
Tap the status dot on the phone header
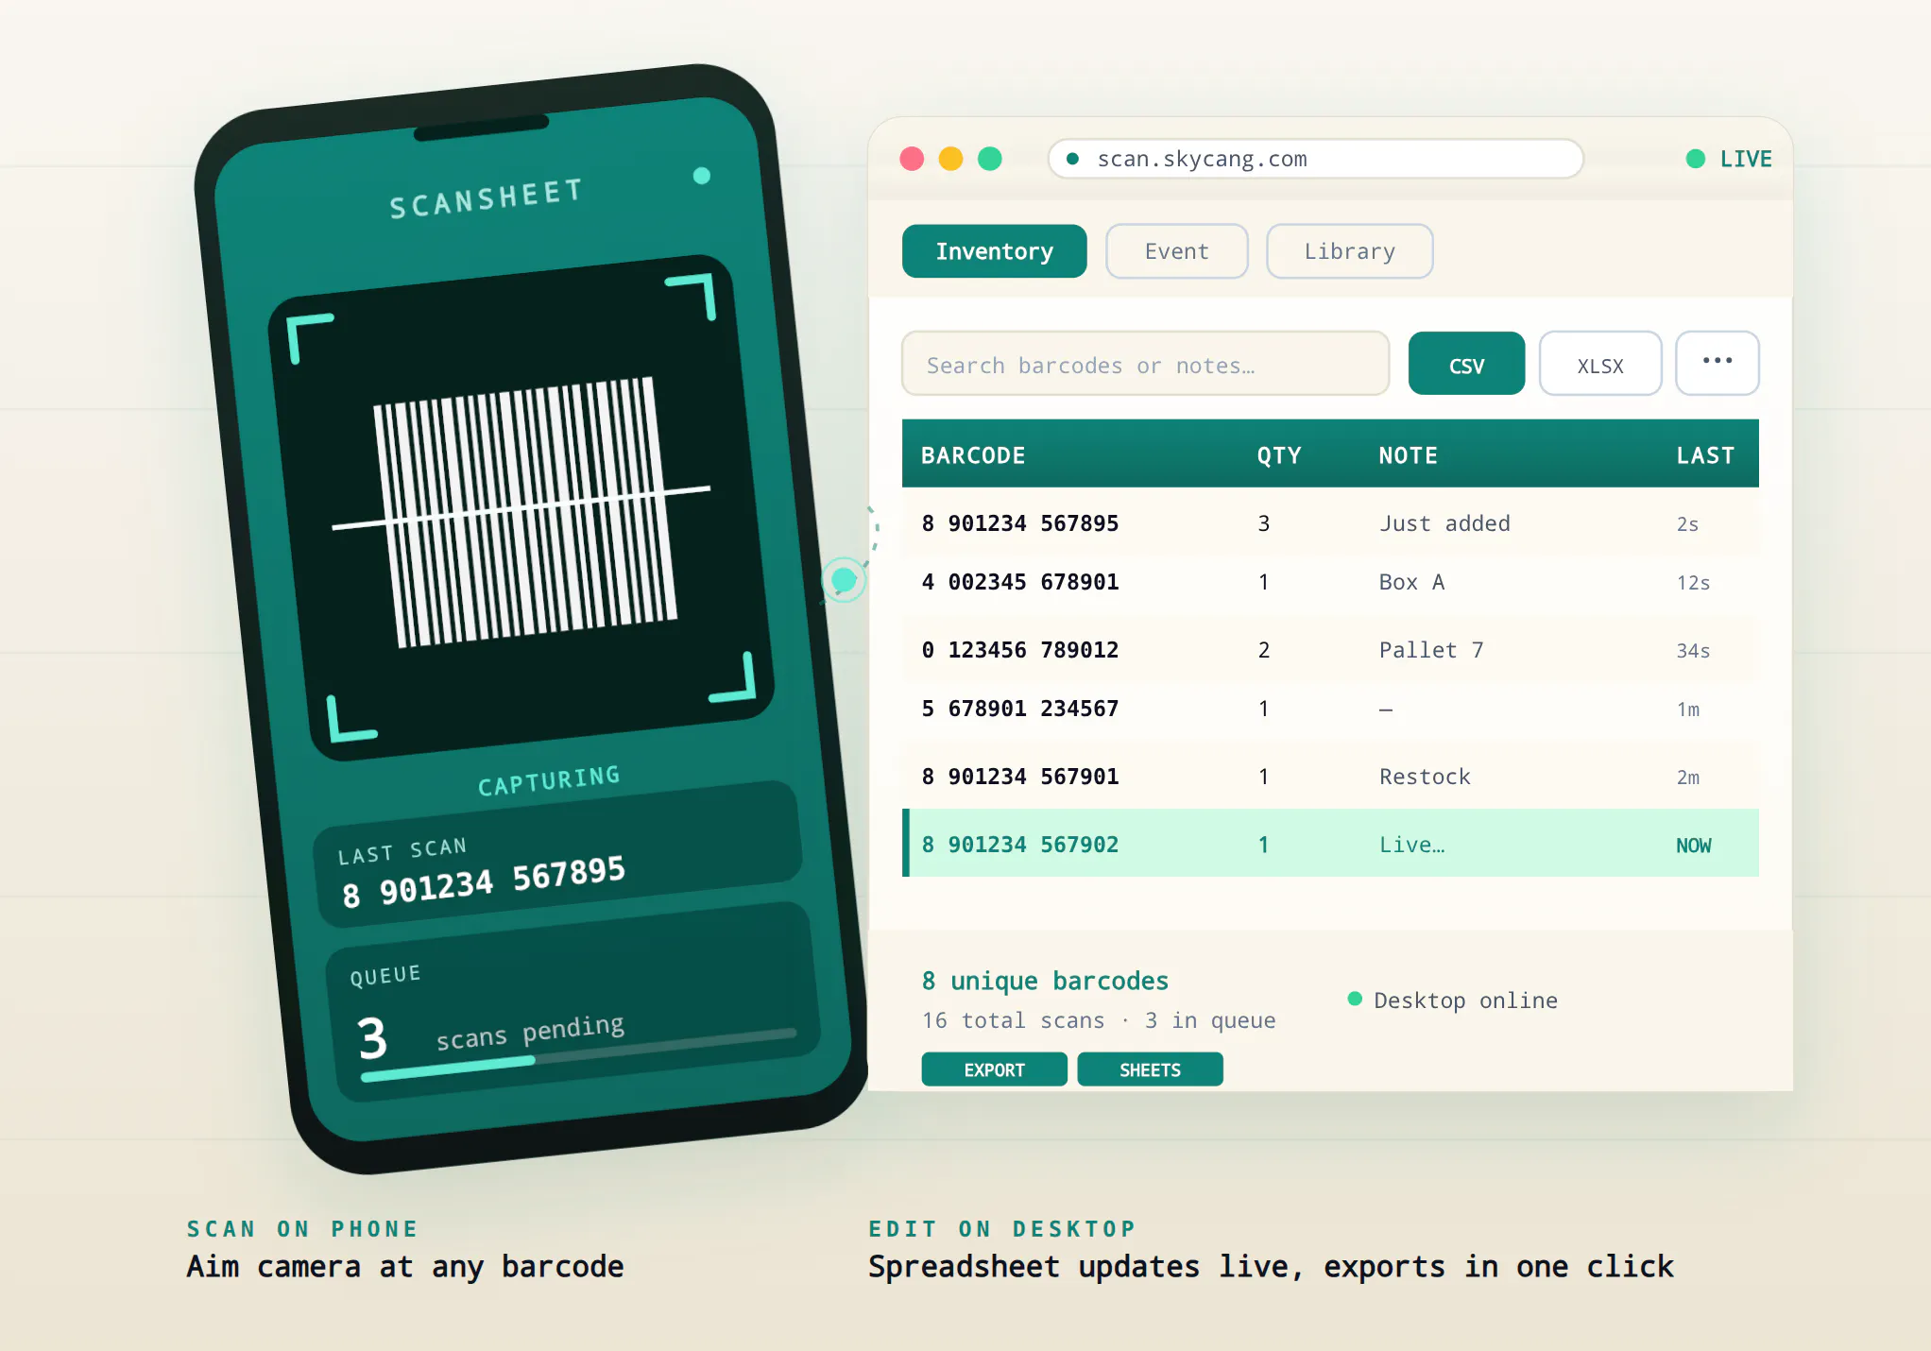pos(701,176)
